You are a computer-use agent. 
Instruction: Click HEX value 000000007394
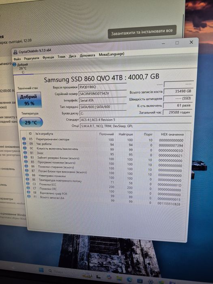[171, 145]
